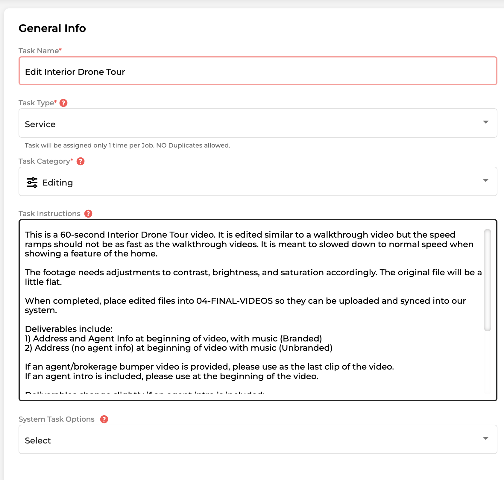Click the Editing value in Task Category

(x=57, y=183)
